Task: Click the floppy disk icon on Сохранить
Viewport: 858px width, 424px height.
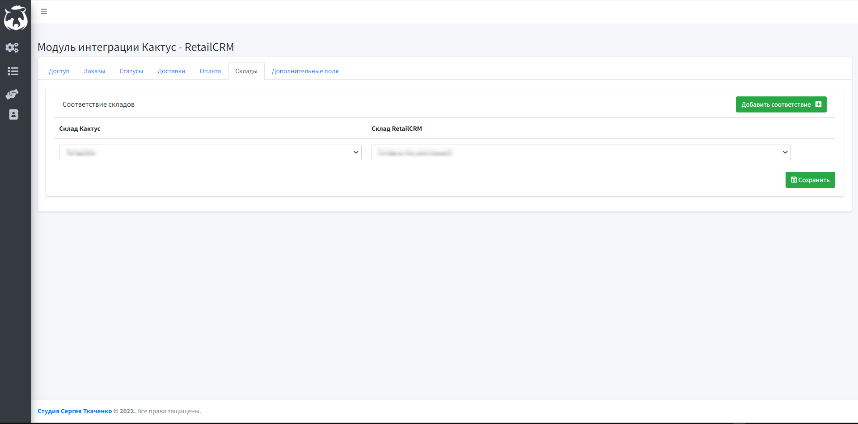Action: point(794,180)
